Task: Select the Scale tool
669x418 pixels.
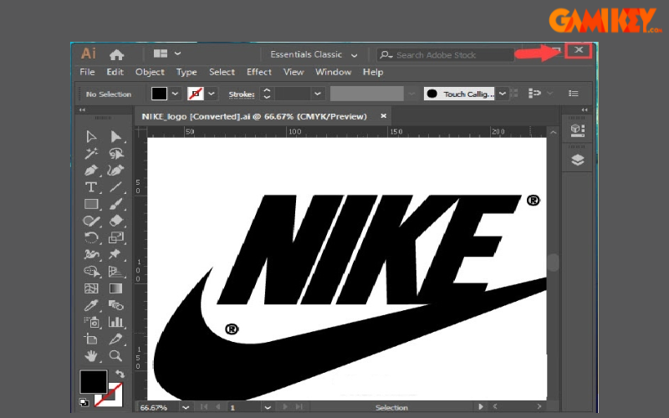Action: (115, 237)
